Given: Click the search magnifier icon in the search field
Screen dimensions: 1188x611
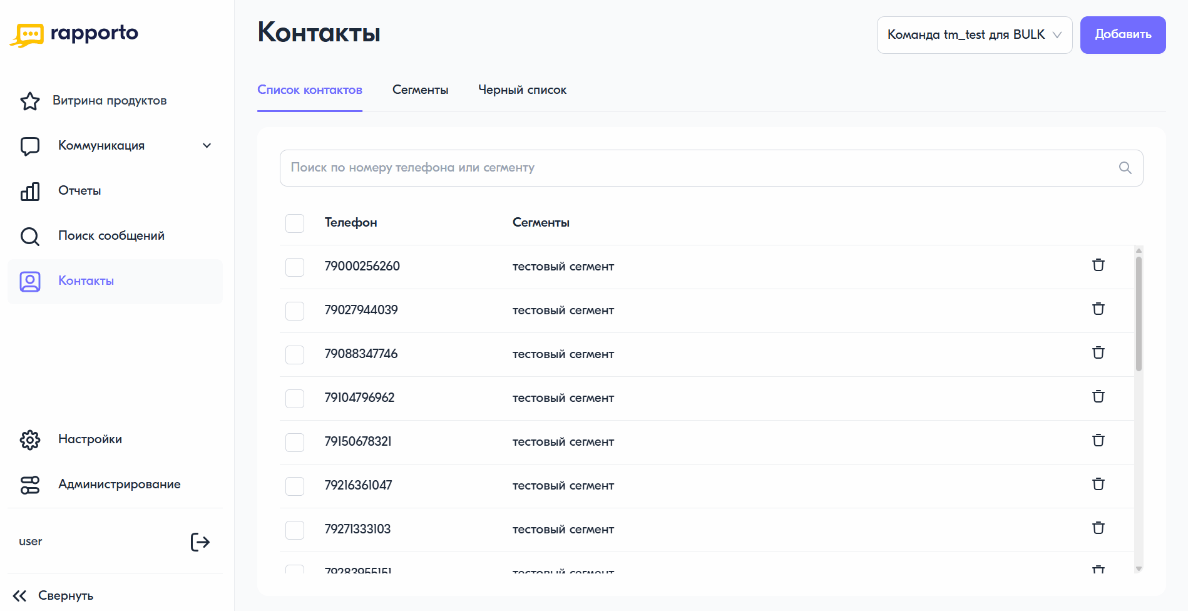Looking at the screenshot, I should click(x=1125, y=168).
